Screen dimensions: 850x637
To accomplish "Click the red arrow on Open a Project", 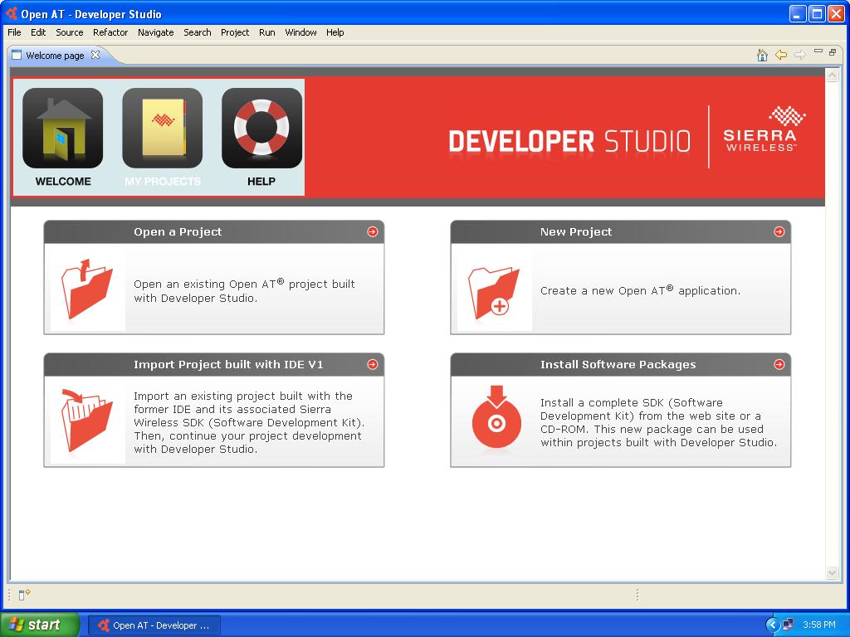I will click(x=373, y=232).
